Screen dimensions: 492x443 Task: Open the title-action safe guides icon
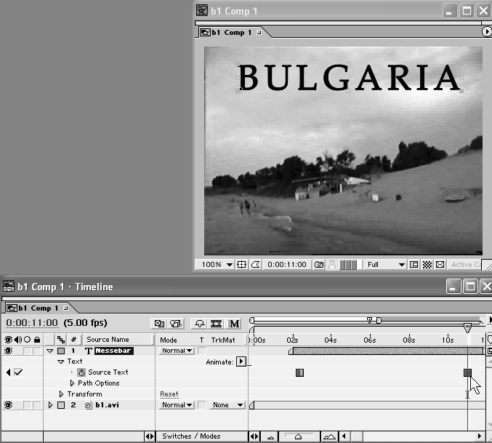click(x=242, y=265)
